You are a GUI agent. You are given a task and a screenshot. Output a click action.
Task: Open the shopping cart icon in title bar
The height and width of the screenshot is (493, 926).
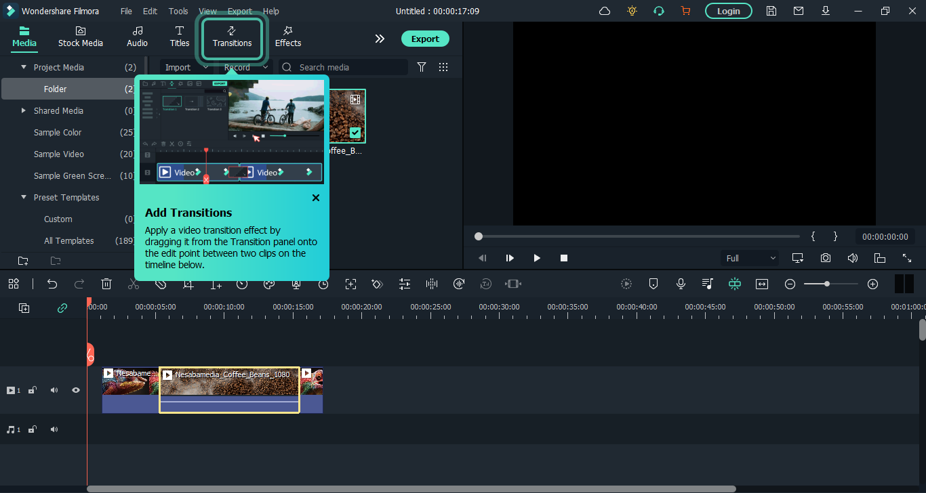point(685,11)
